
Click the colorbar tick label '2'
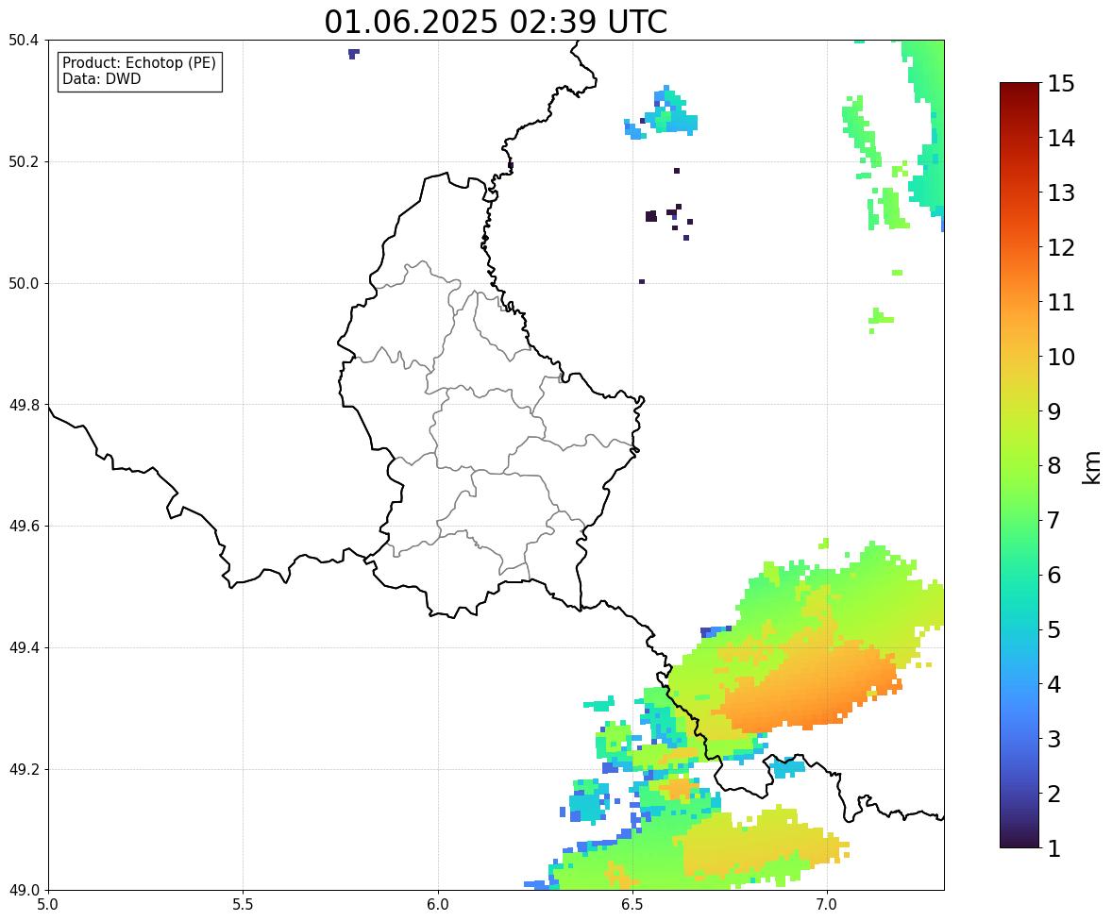pyautogui.click(x=1054, y=794)
